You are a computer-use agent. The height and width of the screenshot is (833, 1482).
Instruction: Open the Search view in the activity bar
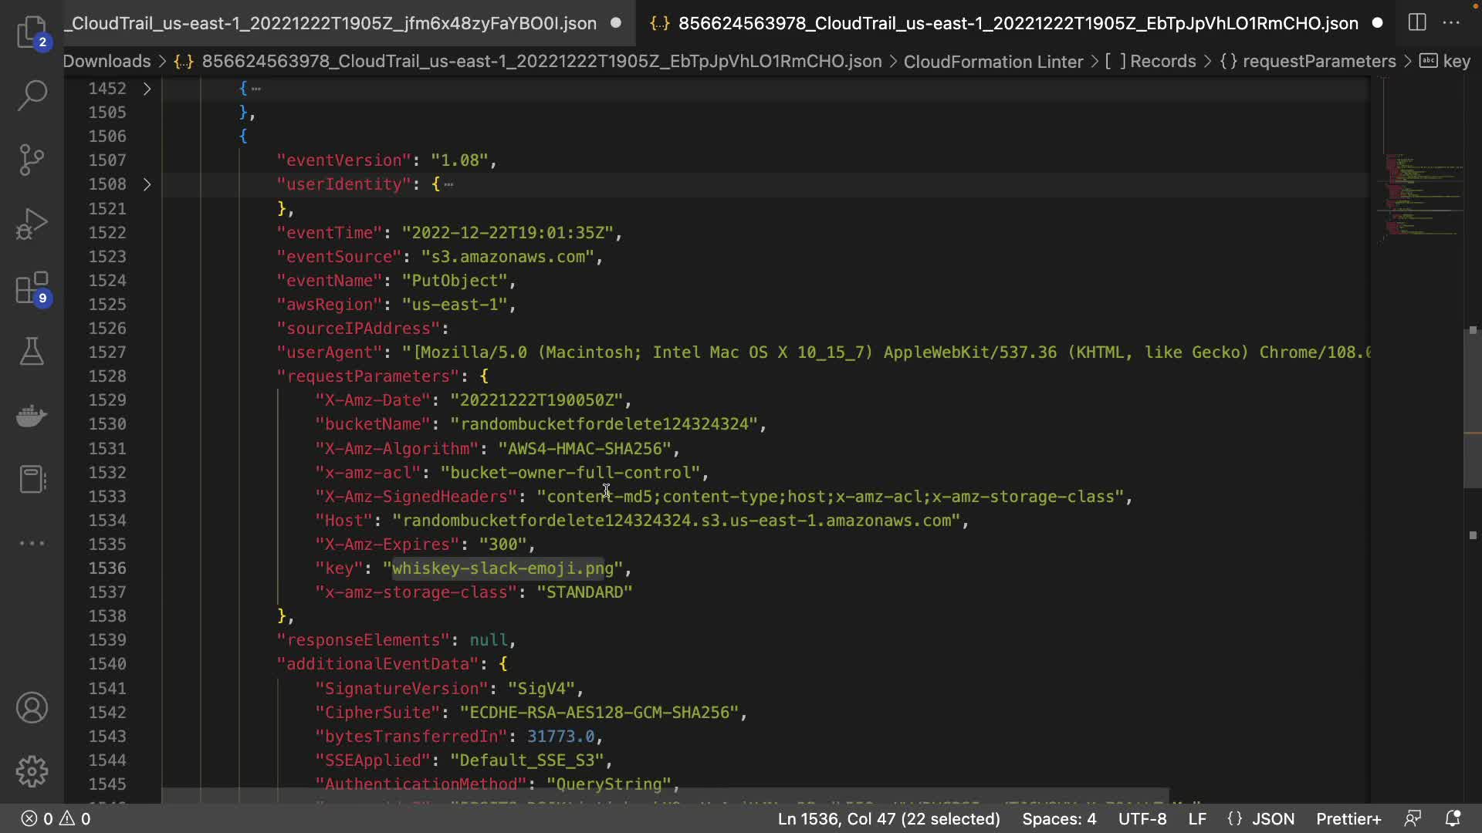click(x=32, y=96)
